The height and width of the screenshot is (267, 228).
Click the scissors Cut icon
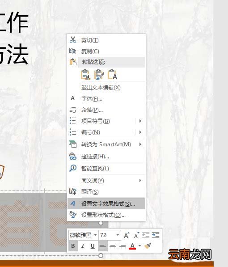73,40
